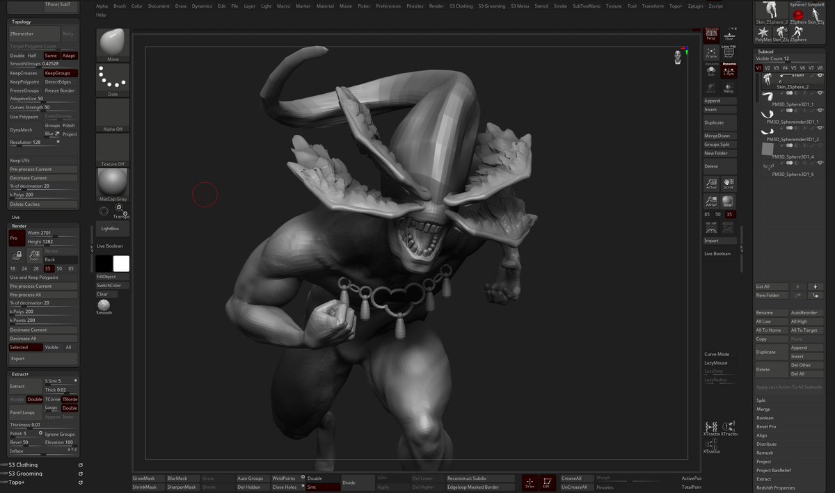
Task: Toggle the Smt option near Divide
Action: (323, 487)
